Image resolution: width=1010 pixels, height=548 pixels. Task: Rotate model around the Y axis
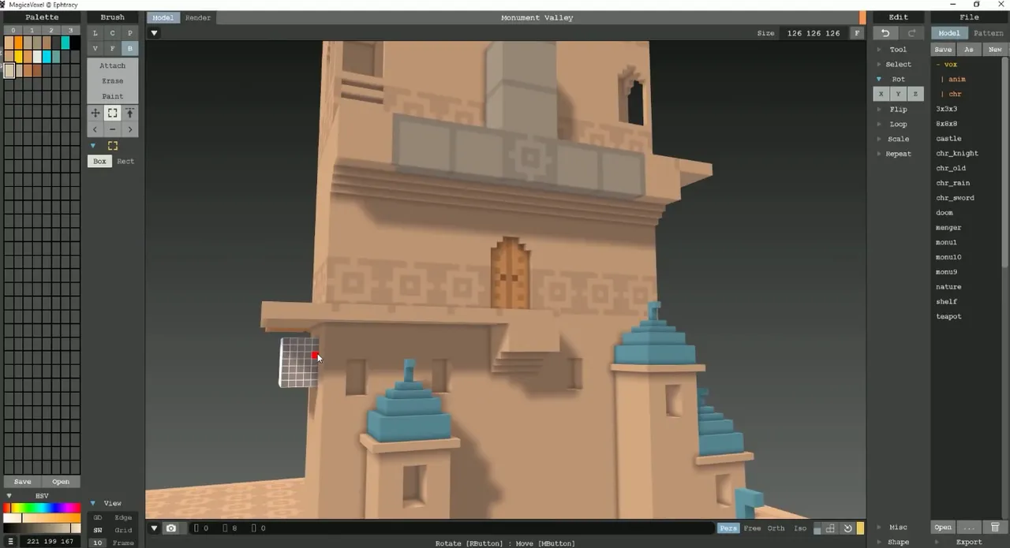(x=898, y=94)
